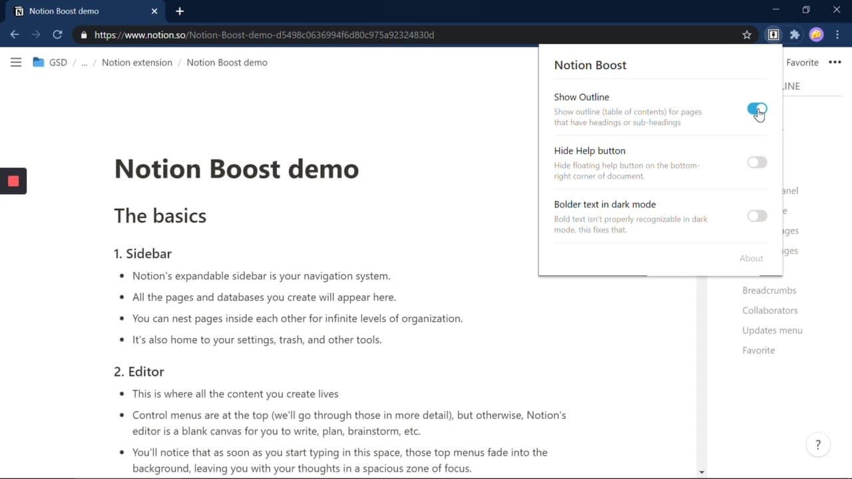Go to GSD breadcrumb

58,63
